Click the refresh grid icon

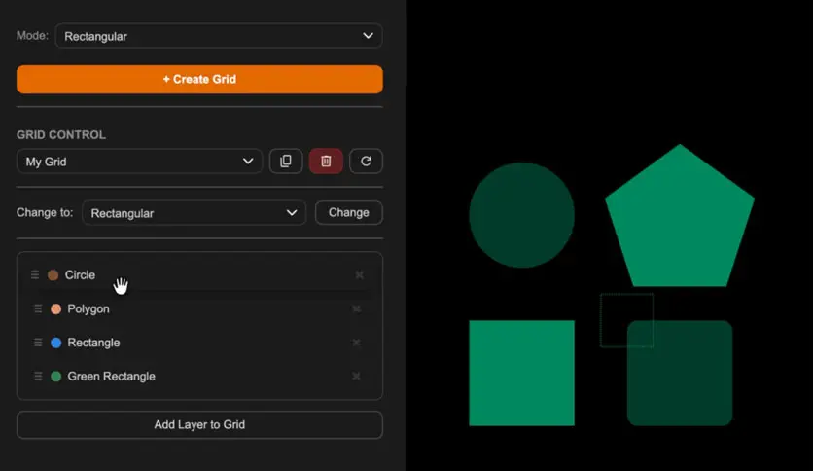coord(366,162)
